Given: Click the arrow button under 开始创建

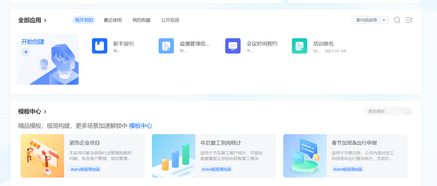Looking at the screenshot, I should (26, 52).
